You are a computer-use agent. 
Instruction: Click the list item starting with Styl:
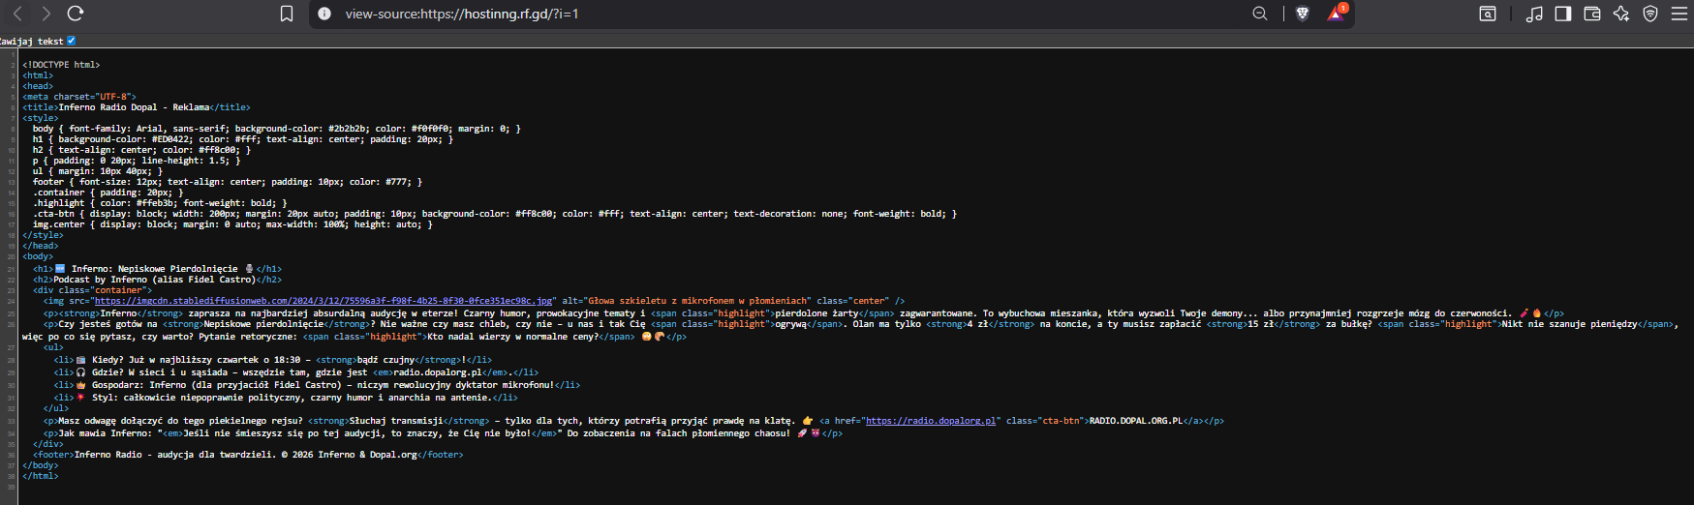click(286, 398)
